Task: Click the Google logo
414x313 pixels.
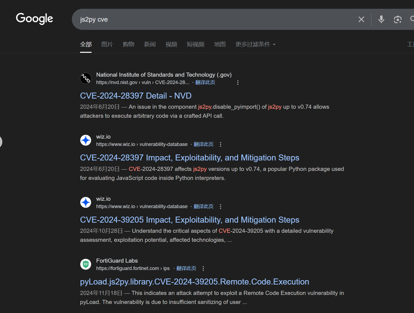Action: click(x=35, y=19)
